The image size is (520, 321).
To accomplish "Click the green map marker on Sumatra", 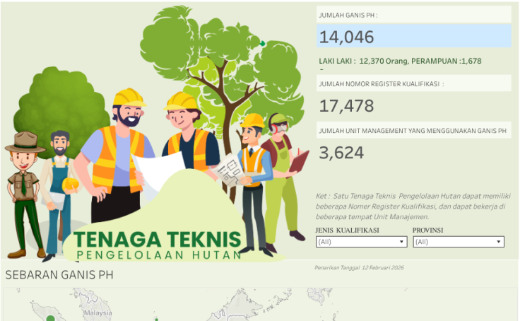I will [x=50, y=318].
